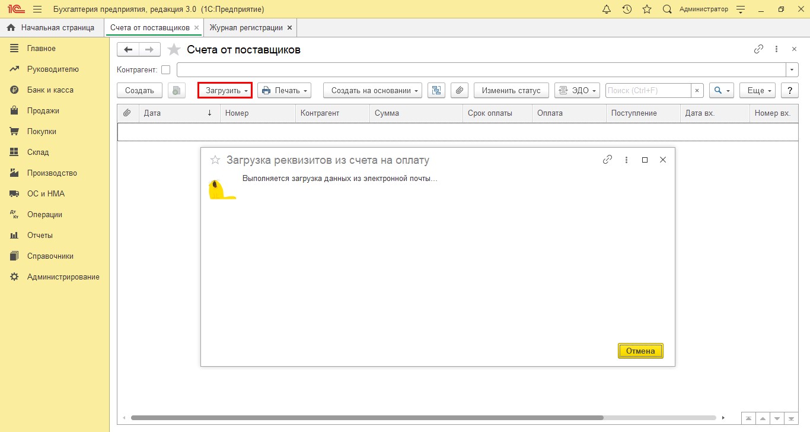Screen dimensions: 810x432
Task: Open favorites star in title bar
Action: 647,9
